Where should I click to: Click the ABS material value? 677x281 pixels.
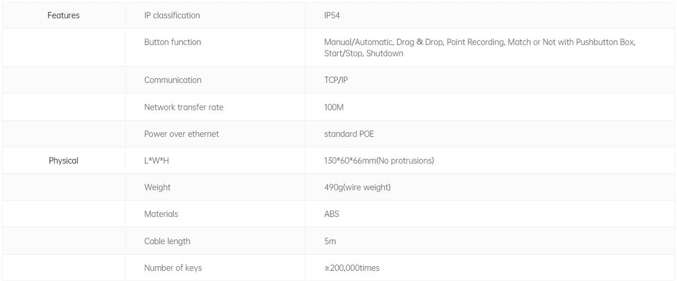pyautogui.click(x=331, y=214)
